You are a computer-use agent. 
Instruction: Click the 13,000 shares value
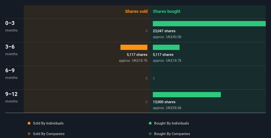[164, 102]
